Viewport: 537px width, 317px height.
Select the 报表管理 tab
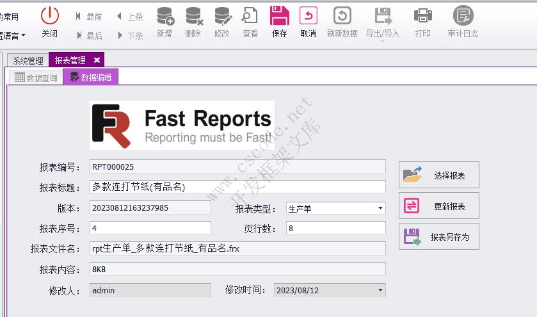pyautogui.click(x=70, y=60)
